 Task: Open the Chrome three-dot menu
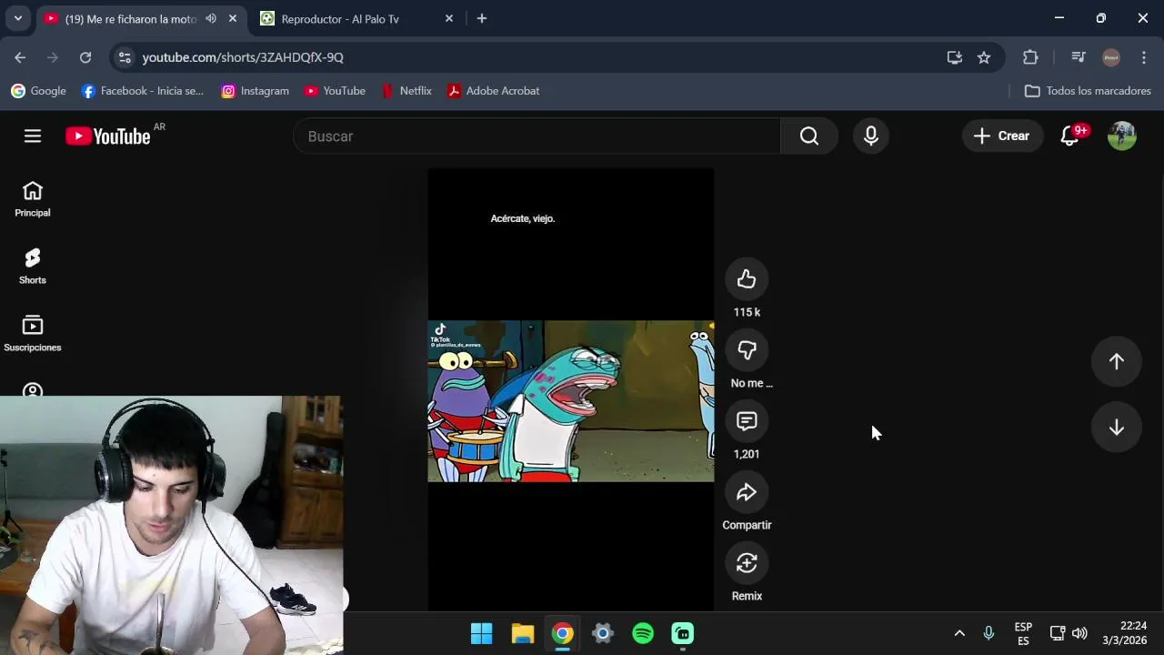tap(1144, 57)
